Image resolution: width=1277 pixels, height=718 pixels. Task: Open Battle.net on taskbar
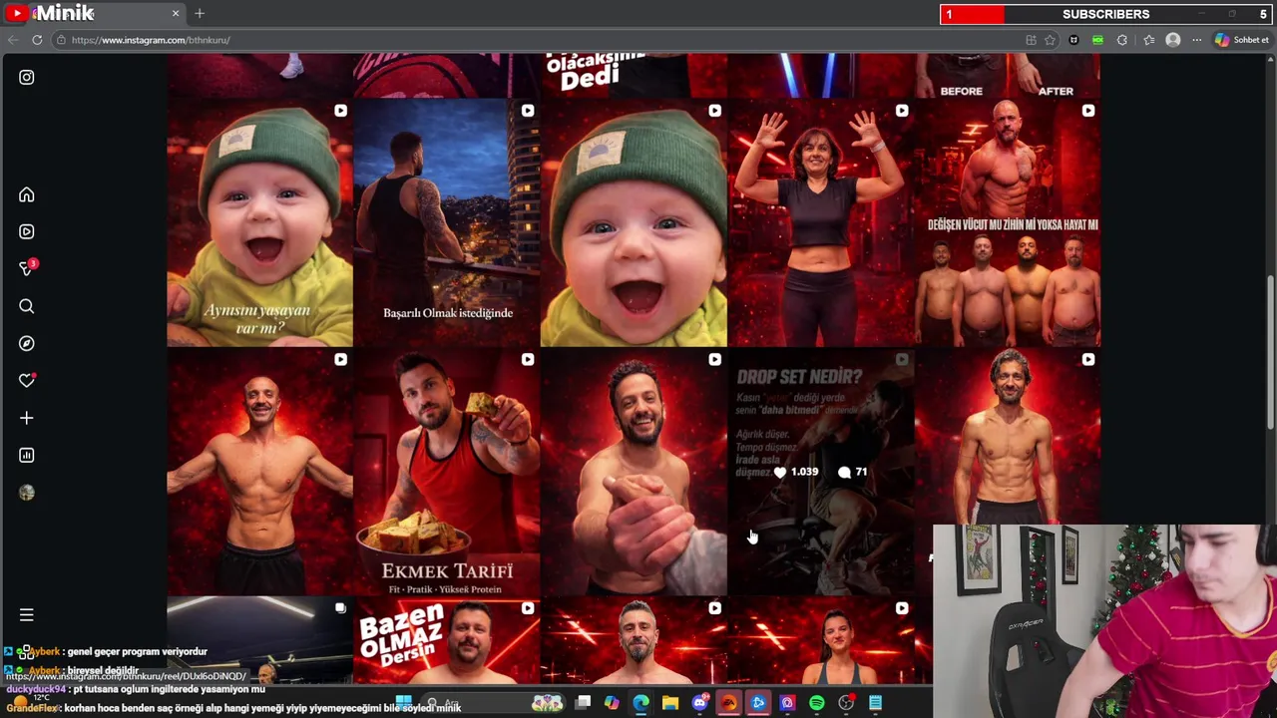(x=758, y=703)
